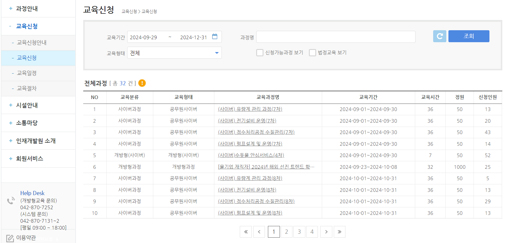Jump to the last page arrow
The height and width of the screenshot is (243, 508).
(x=339, y=232)
